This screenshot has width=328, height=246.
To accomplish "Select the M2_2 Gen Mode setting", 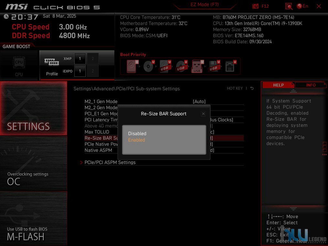I will coord(101,108).
